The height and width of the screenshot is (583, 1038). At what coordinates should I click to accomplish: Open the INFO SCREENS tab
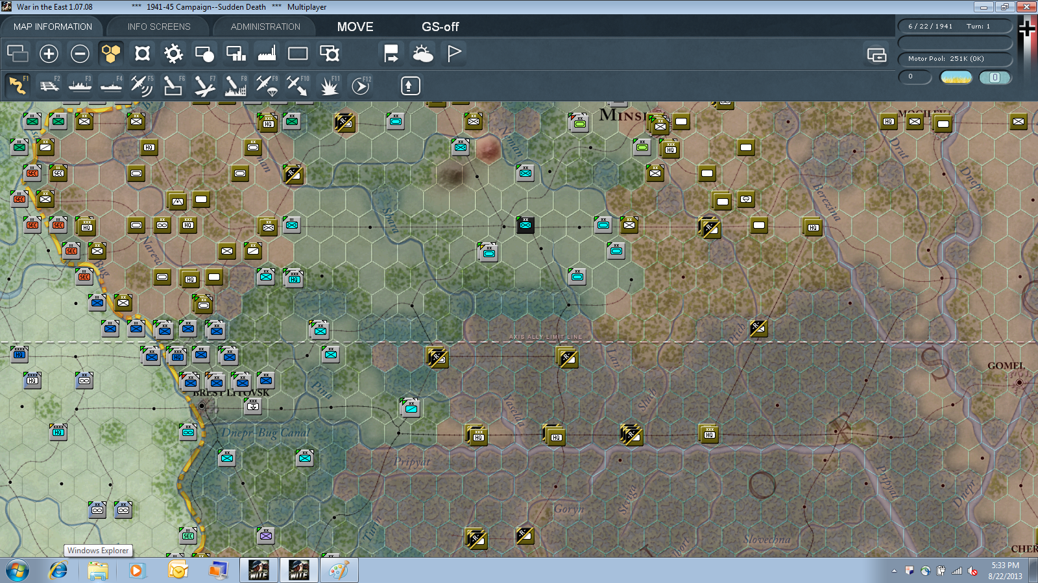(x=159, y=27)
